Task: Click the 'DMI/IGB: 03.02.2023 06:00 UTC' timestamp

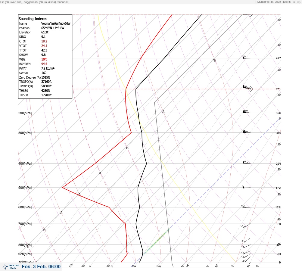Action: coord(275,2)
